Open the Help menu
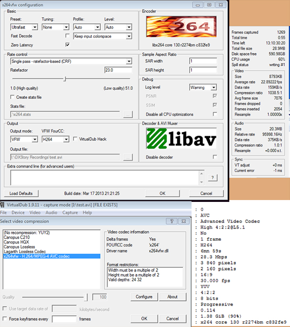Viewport: 290px width, 327px height. point(87,212)
